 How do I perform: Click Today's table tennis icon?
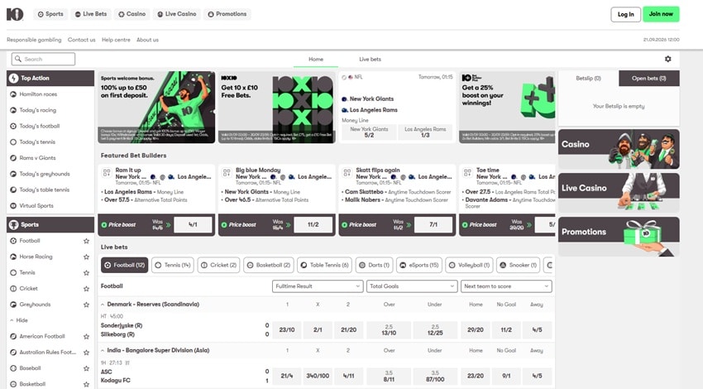13,190
